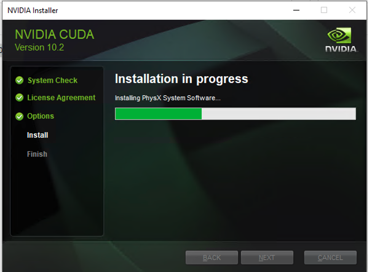Open the Options step
The height and width of the screenshot is (272, 368).
(40, 116)
